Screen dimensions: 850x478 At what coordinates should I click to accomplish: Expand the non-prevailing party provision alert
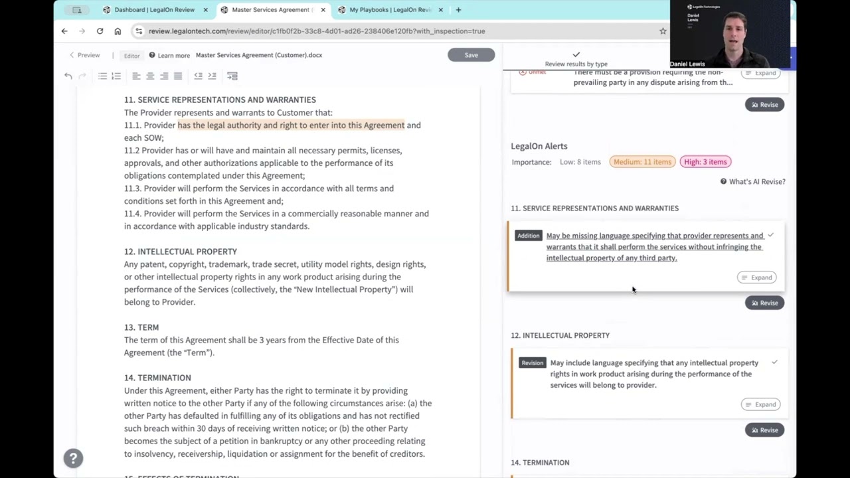coord(760,73)
